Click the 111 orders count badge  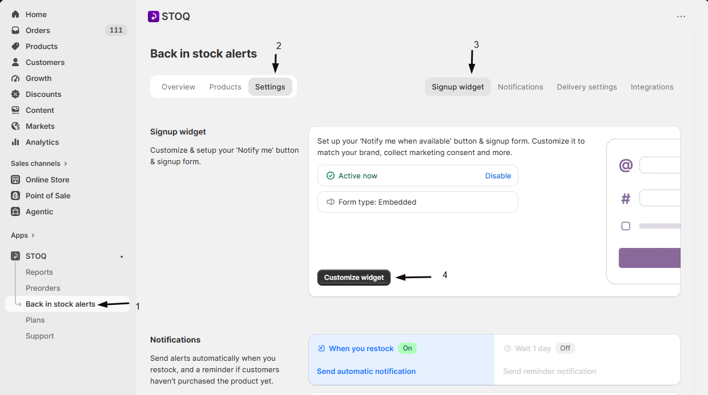[x=116, y=30]
